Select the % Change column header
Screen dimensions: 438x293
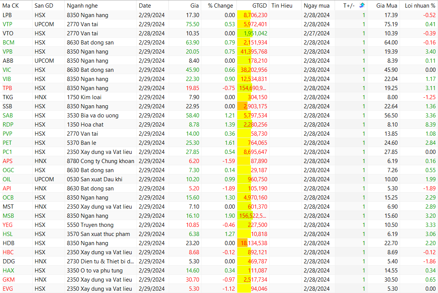(221, 6)
